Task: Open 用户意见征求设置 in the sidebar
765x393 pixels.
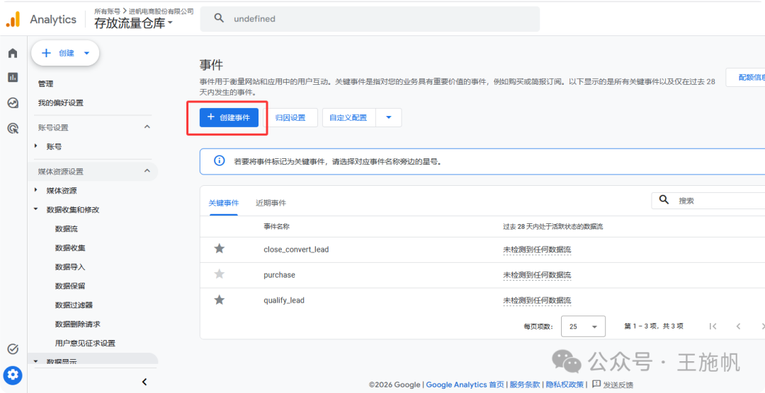Action: [86, 344]
